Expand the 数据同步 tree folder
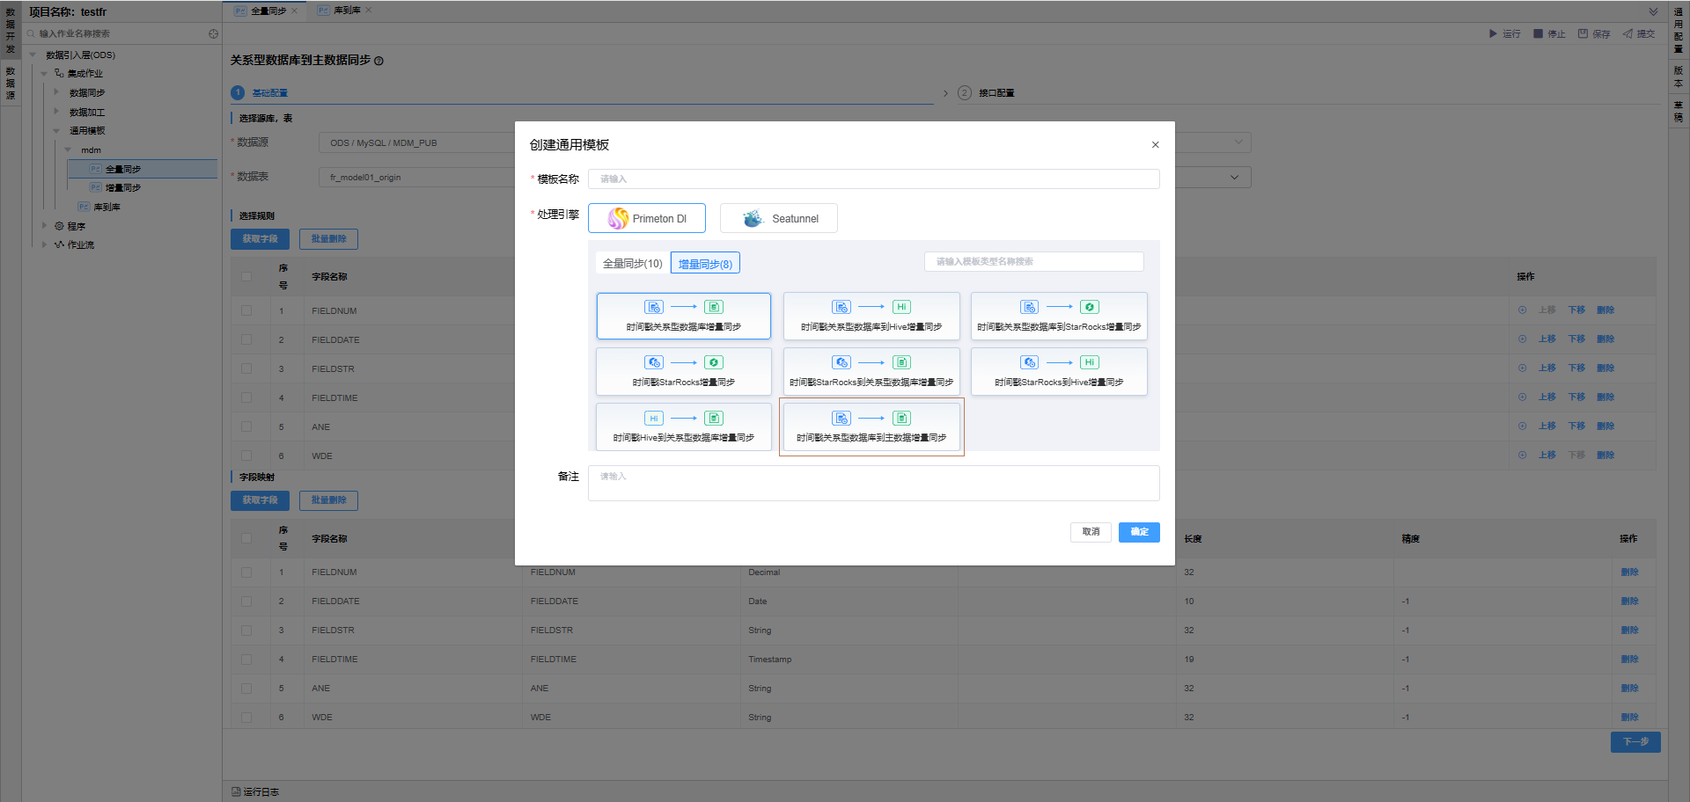The width and height of the screenshot is (1690, 802). (56, 92)
